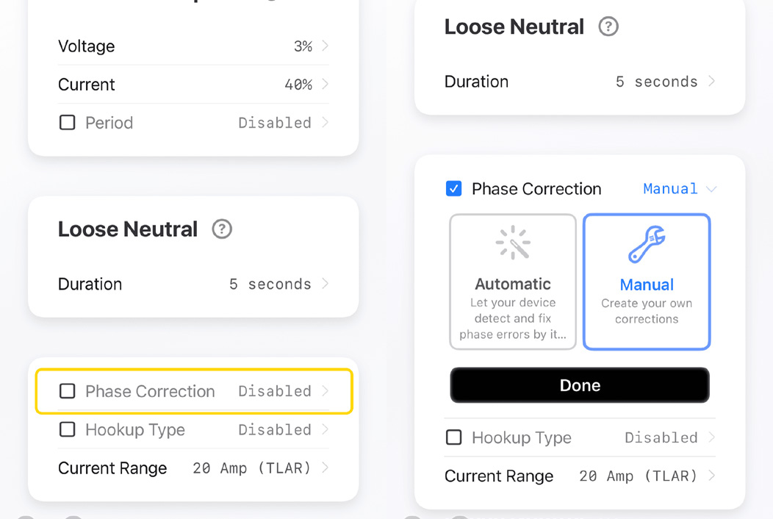Click Hookup Type label under the highlighted row
Image resolution: width=773 pixels, height=519 pixels.
[x=135, y=430]
